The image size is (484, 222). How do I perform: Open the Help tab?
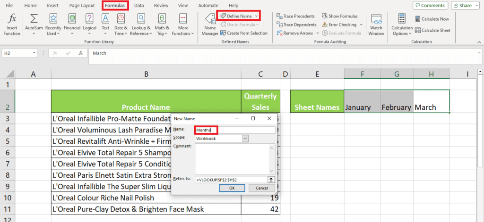click(x=233, y=6)
